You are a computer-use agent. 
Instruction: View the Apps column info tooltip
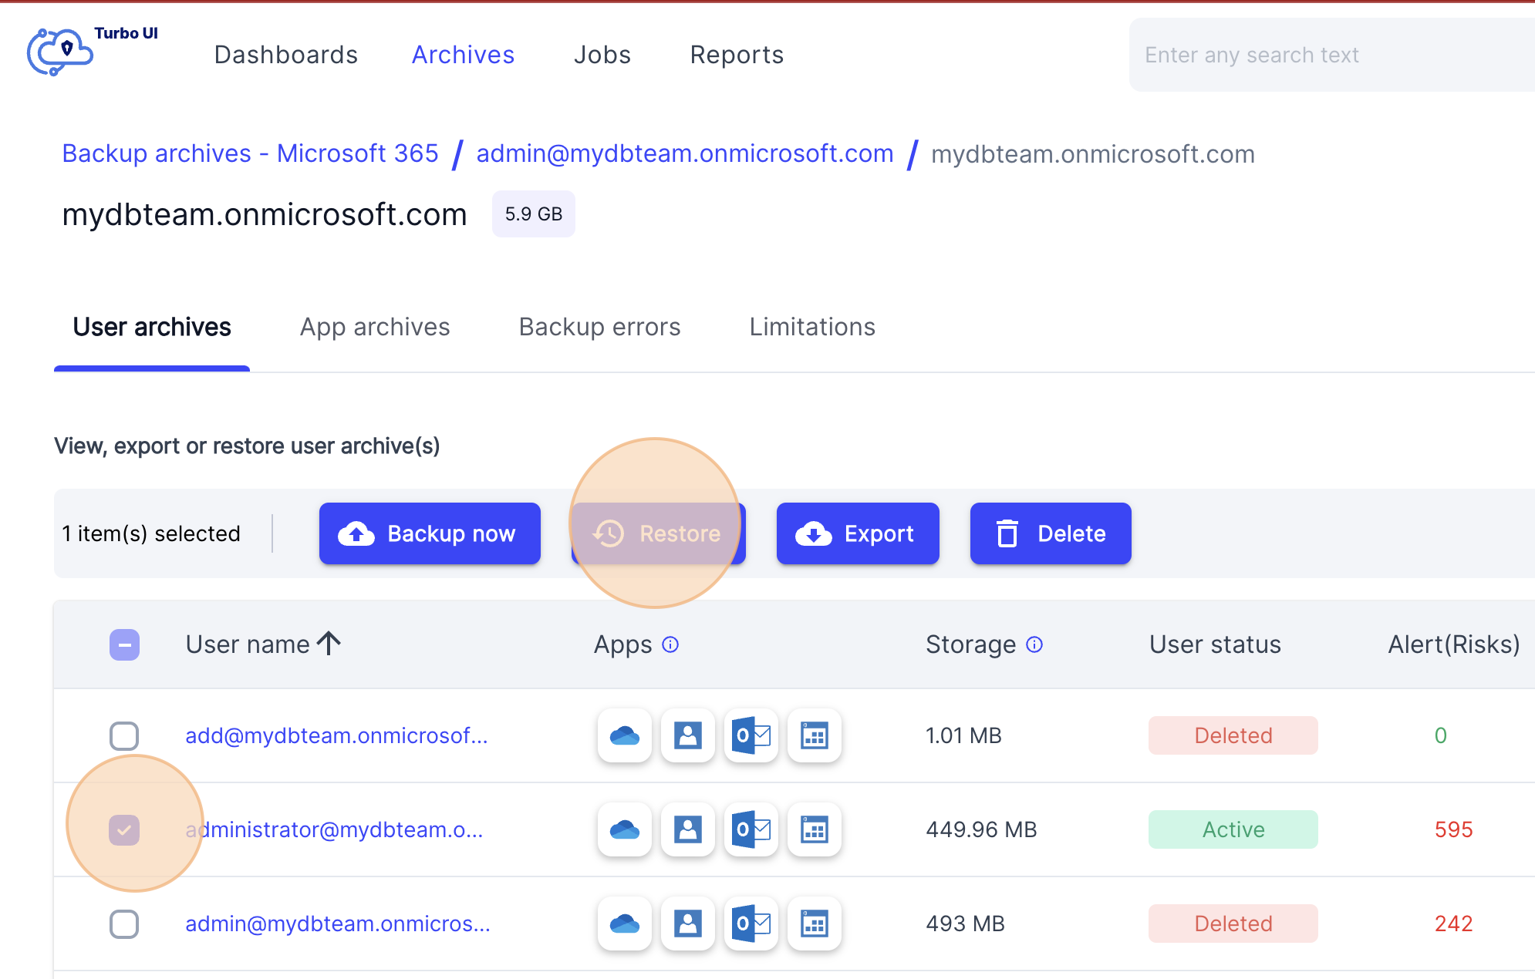click(x=671, y=645)
